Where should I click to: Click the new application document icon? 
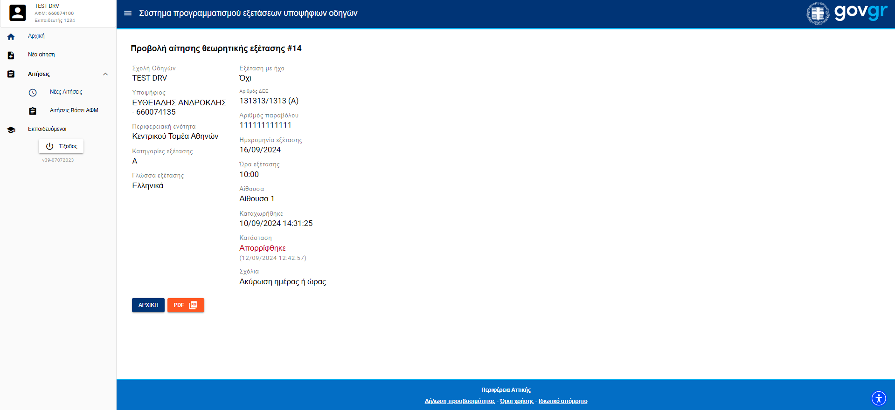(11, 55)
